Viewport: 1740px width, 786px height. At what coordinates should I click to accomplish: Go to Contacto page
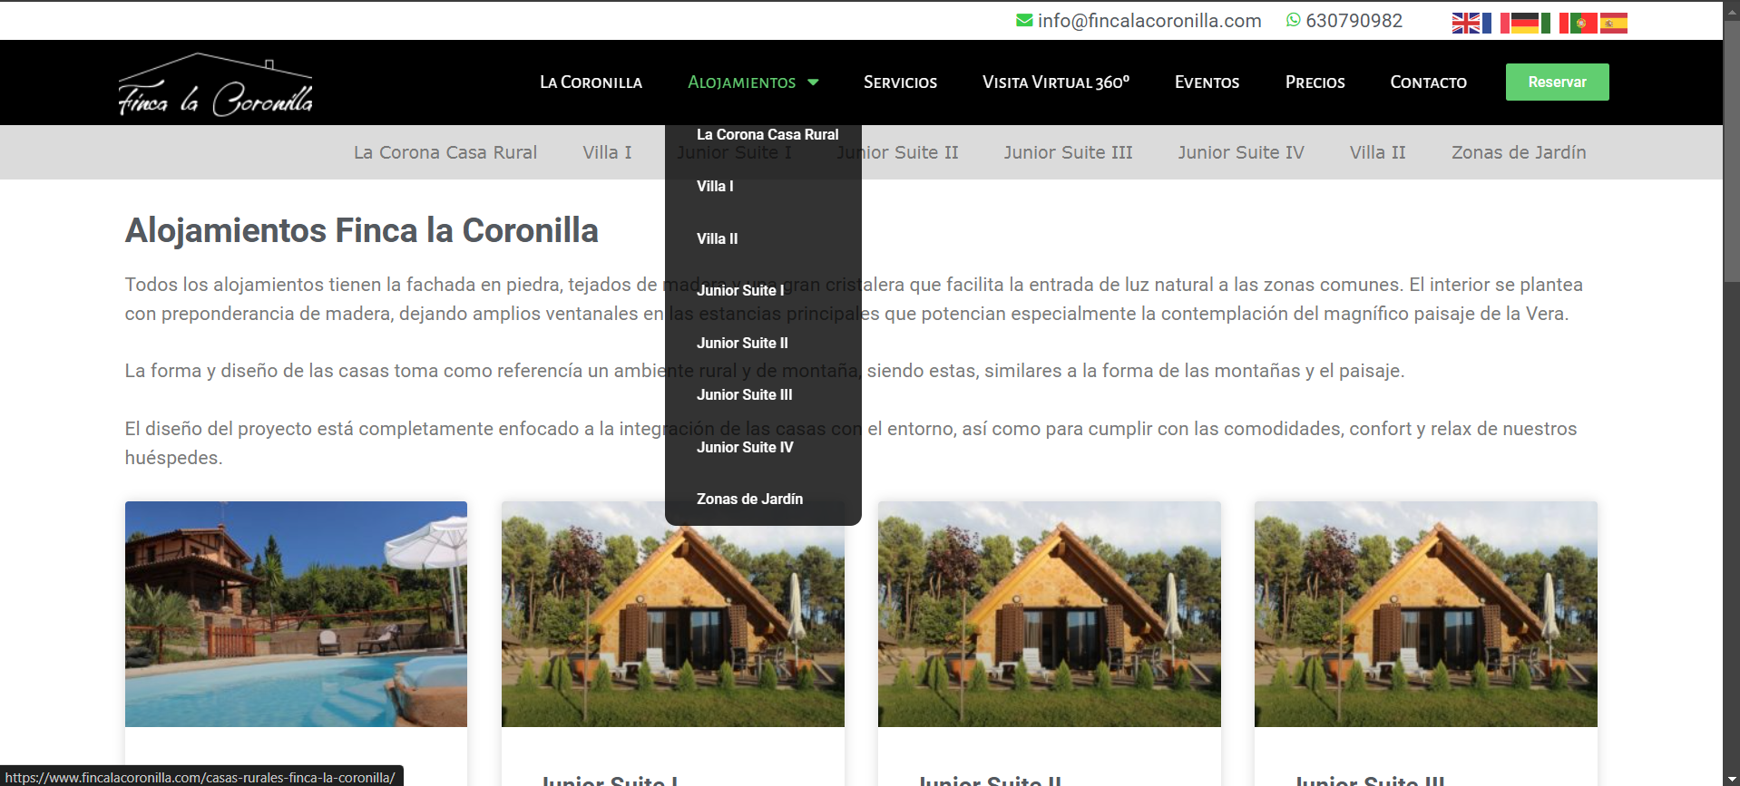tap(1428, 82)
